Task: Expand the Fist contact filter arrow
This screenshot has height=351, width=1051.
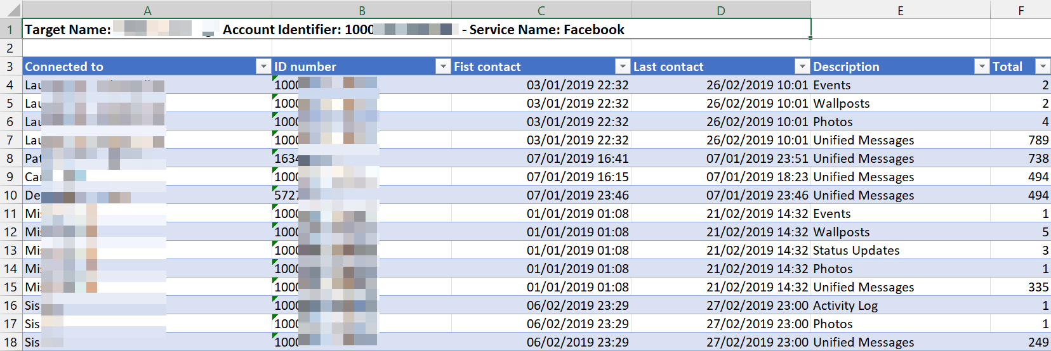Action: (623, 67)
